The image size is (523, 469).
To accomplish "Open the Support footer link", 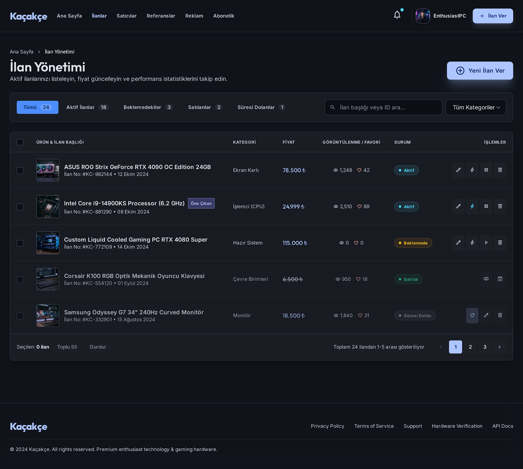I will point(413,426).
